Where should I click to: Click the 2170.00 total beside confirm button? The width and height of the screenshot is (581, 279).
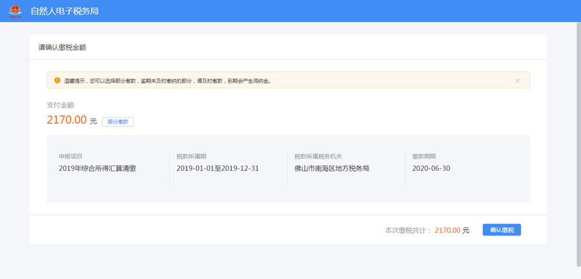coord(447,230)
